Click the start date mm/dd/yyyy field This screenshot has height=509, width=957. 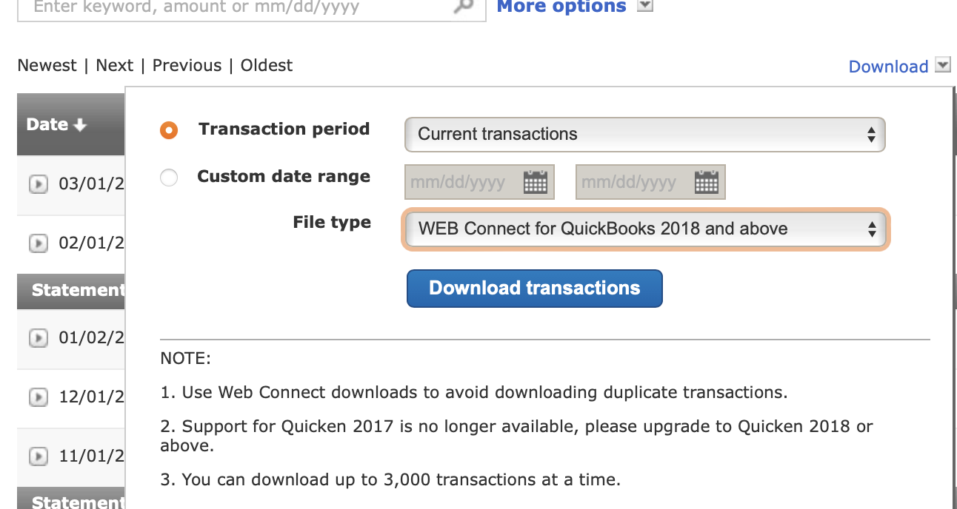click(461, 182)
